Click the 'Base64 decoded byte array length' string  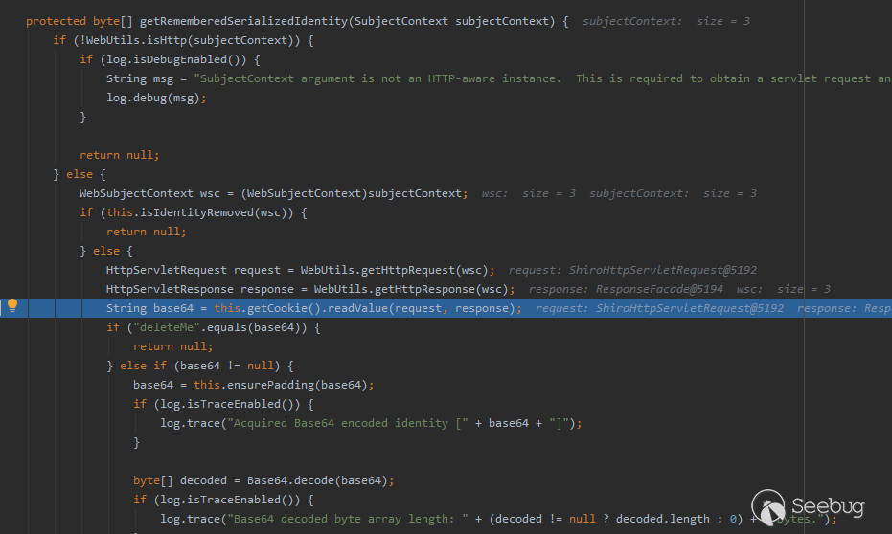pos(348,519)
